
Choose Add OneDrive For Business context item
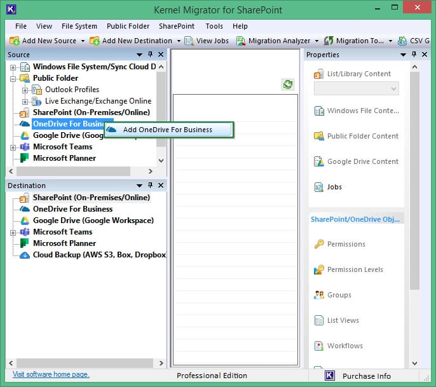point(168,130)
